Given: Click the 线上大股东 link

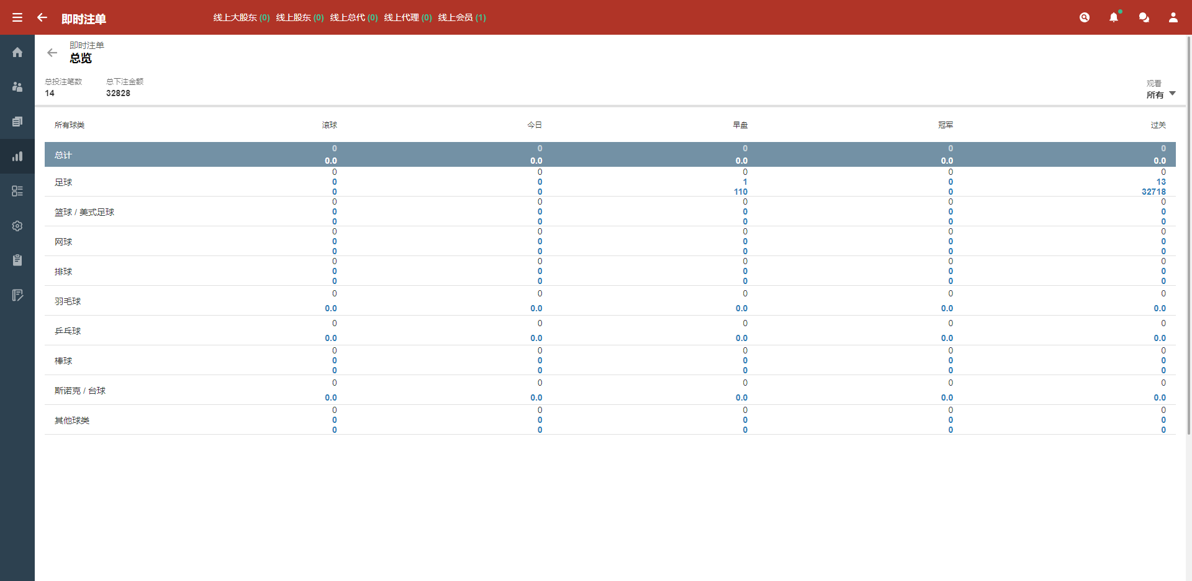Looking at the screenshot, I should pyautogui.click(x=241, y=17).
